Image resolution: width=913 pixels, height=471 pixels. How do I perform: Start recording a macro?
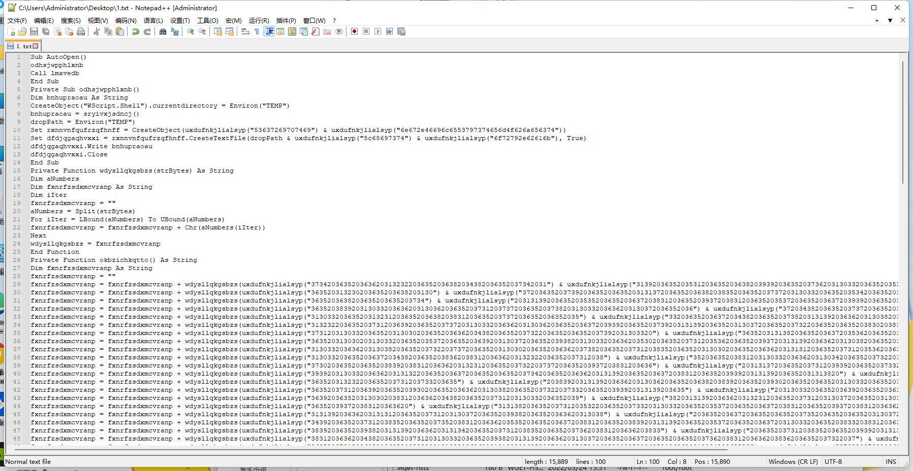(354, 31)
